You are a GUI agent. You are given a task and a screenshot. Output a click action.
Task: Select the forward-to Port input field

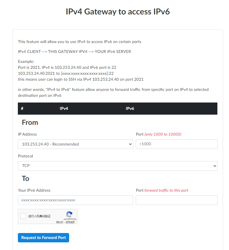[177, 200]
